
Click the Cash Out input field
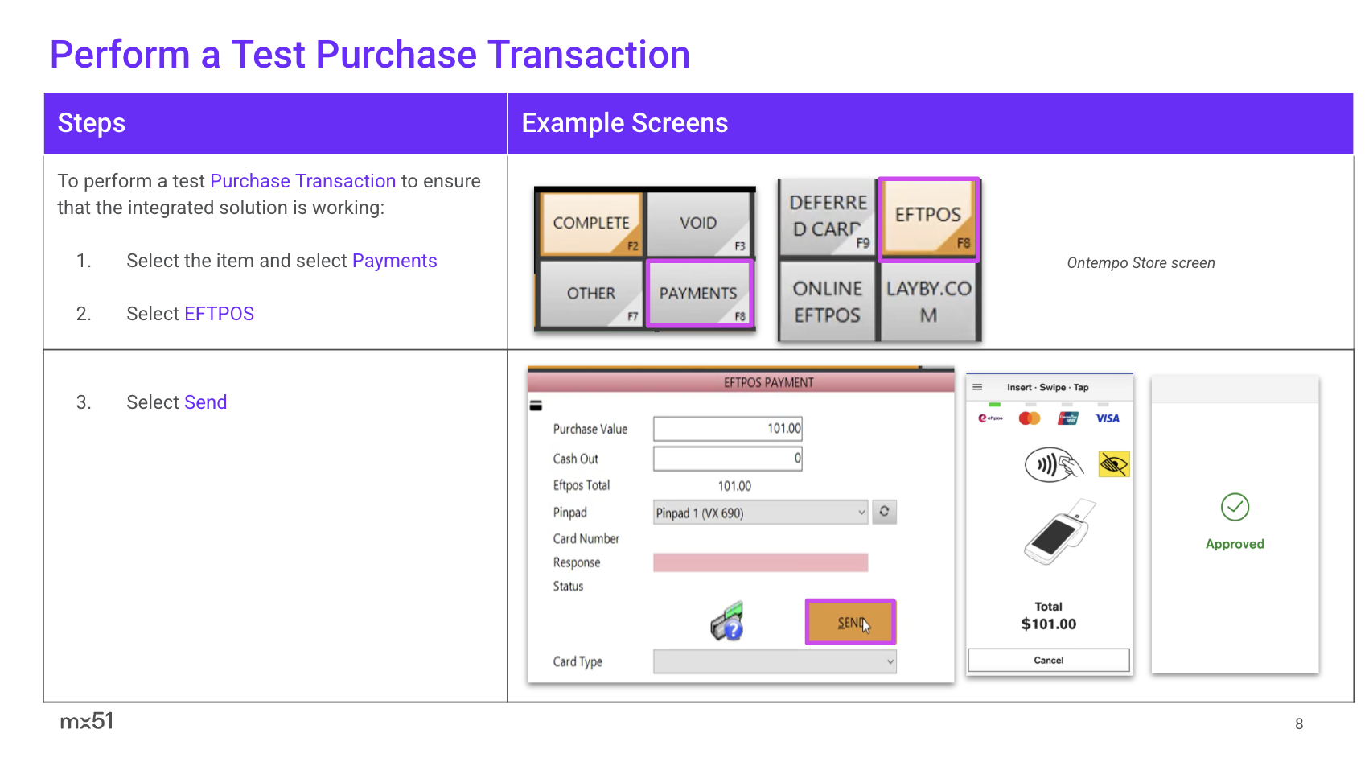[x=727, y=459]
